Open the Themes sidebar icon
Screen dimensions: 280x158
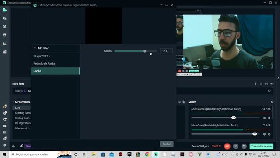(x=5, y=26)
